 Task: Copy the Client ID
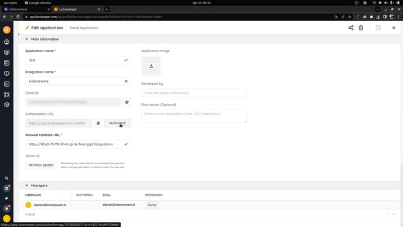point(127,102)
